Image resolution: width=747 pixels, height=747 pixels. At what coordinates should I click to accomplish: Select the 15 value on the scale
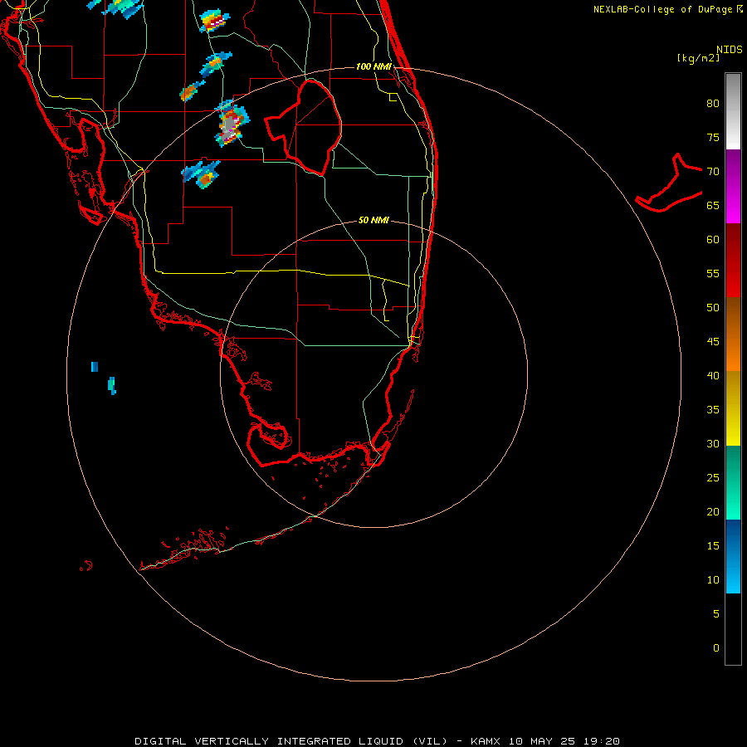point(713,545)
